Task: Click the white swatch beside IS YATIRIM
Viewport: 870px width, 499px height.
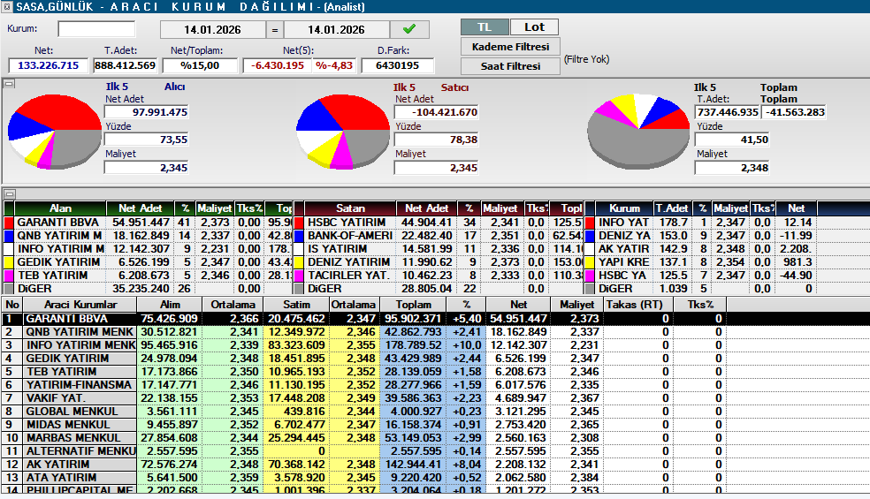Action: 300,249
